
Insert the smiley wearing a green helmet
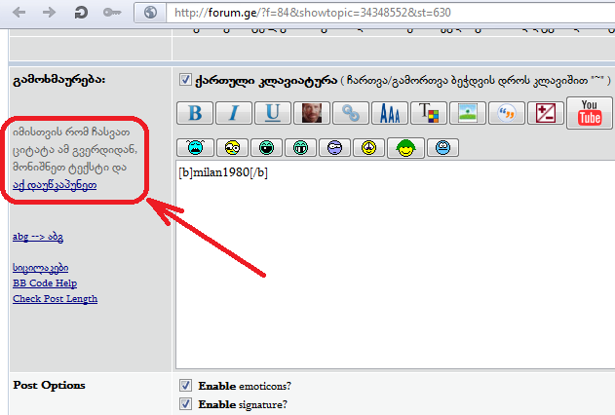coord(405,148)
